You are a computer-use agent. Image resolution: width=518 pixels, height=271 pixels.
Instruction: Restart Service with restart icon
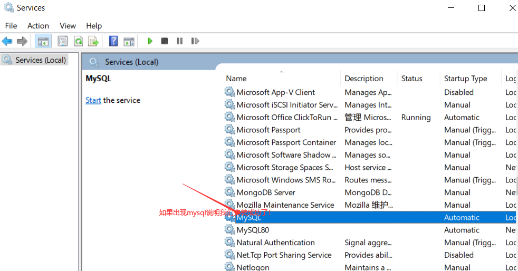pyautogui.click(x=195, y=41)
